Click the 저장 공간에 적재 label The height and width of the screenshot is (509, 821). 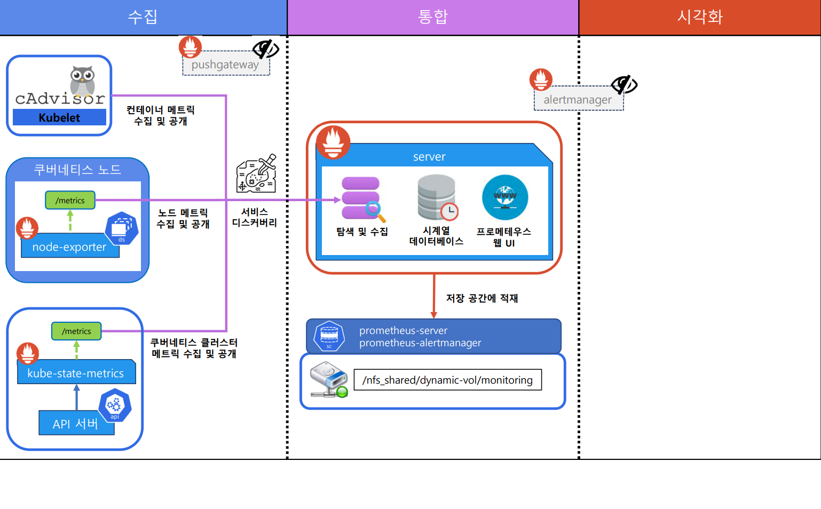click(x=482, y=298)
